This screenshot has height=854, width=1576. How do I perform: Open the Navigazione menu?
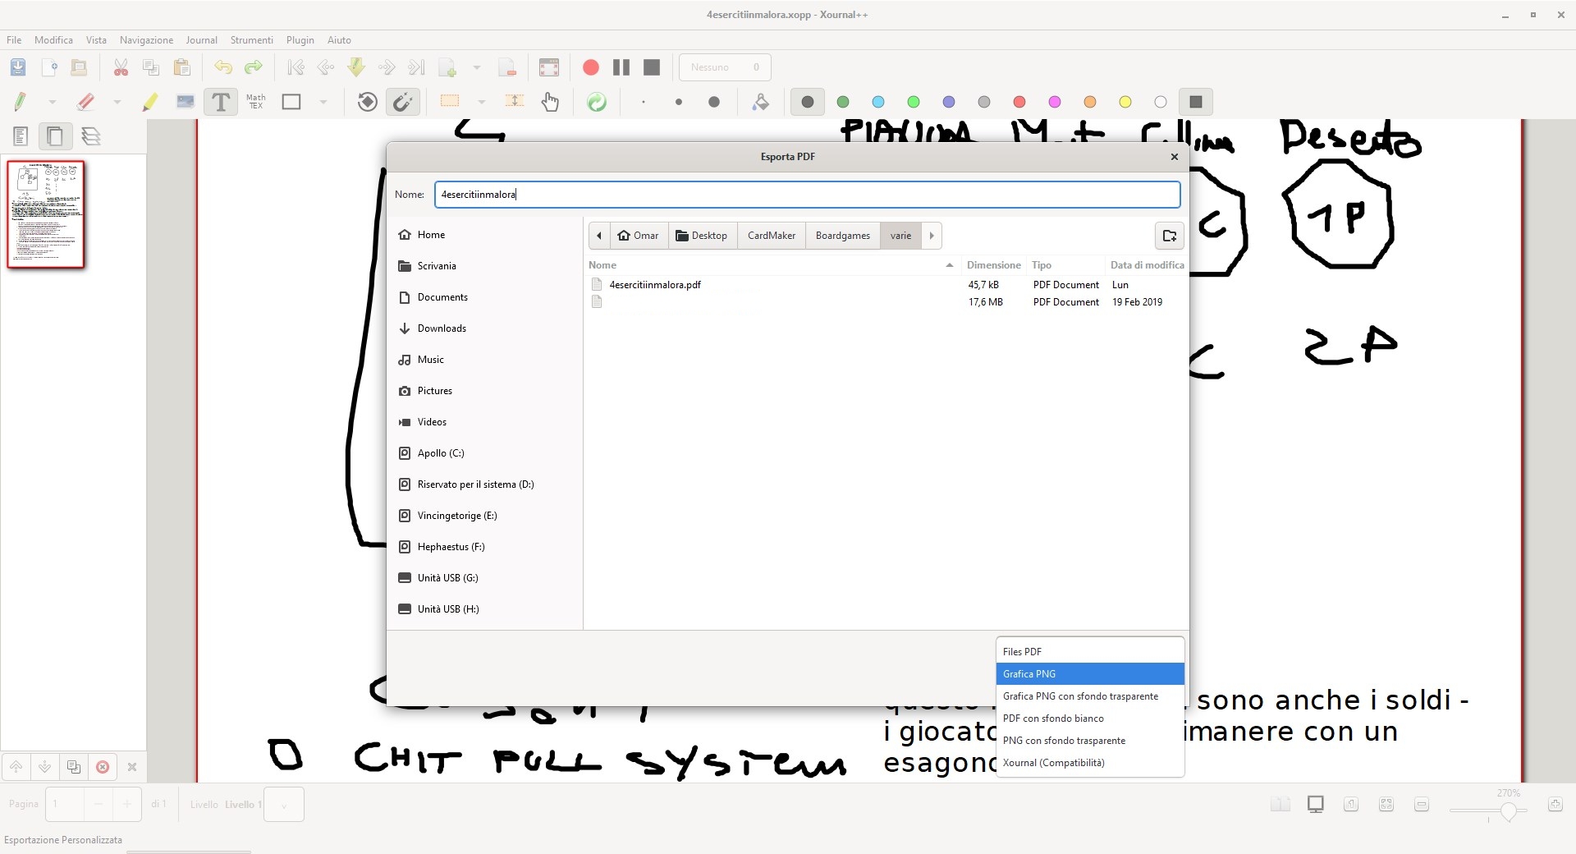point(146,40)
